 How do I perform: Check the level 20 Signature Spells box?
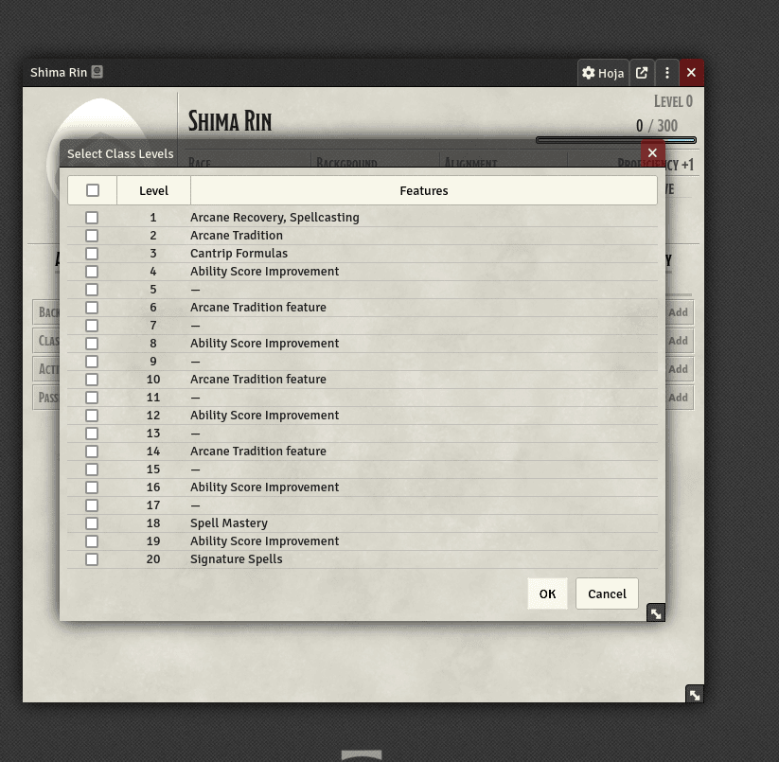92,559
